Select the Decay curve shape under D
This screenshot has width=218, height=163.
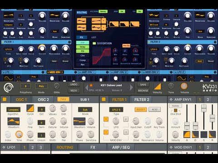pos(195,134)
